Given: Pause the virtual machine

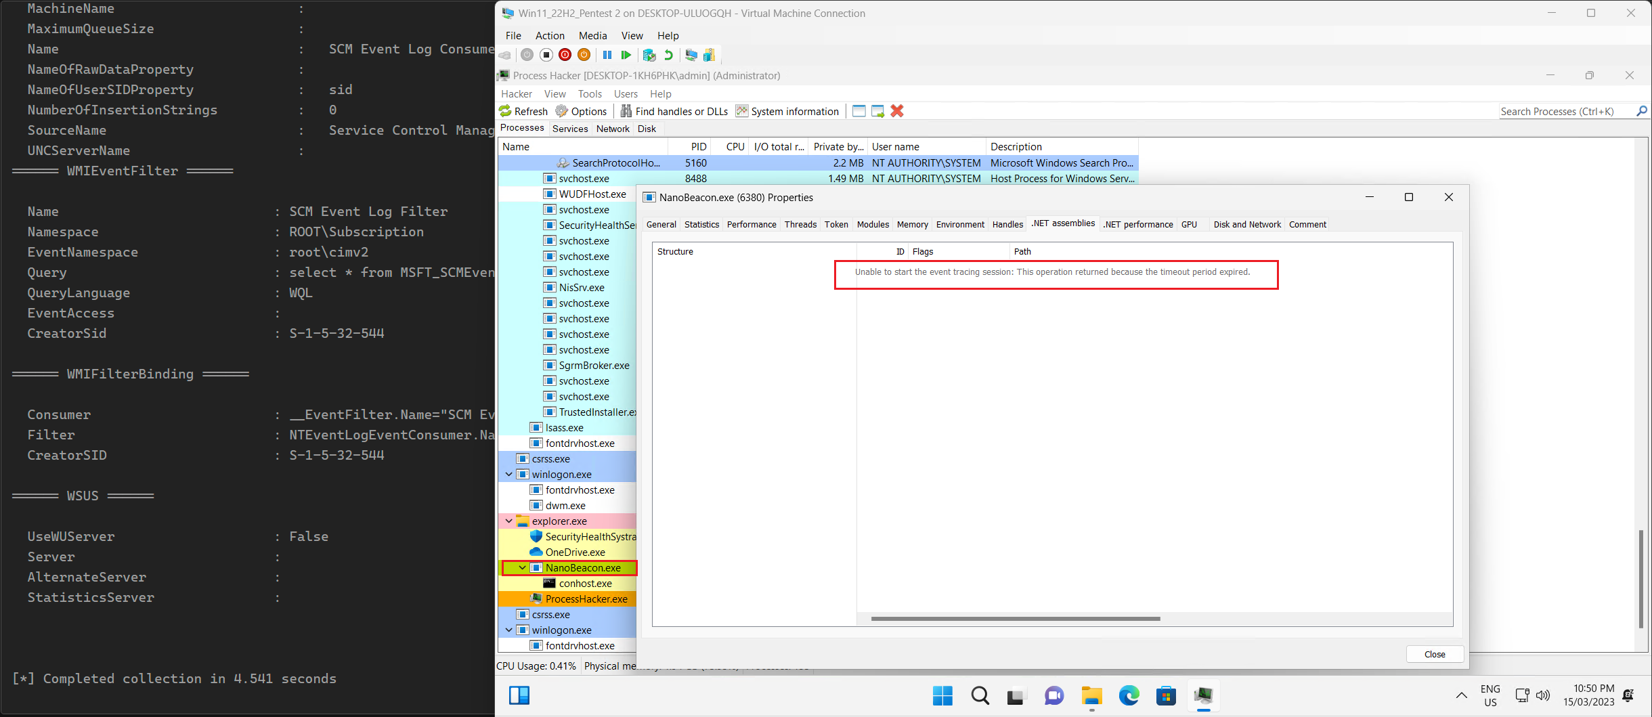Looking at the screenshot, I should pos(607,55).
